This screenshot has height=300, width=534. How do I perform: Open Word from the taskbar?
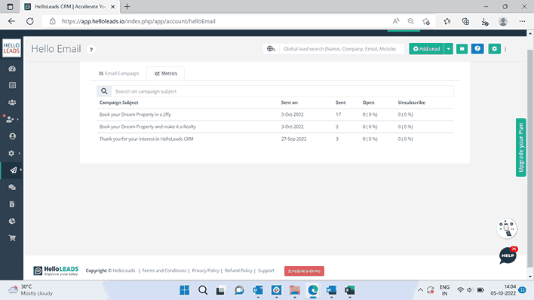(x=331, y=290)
